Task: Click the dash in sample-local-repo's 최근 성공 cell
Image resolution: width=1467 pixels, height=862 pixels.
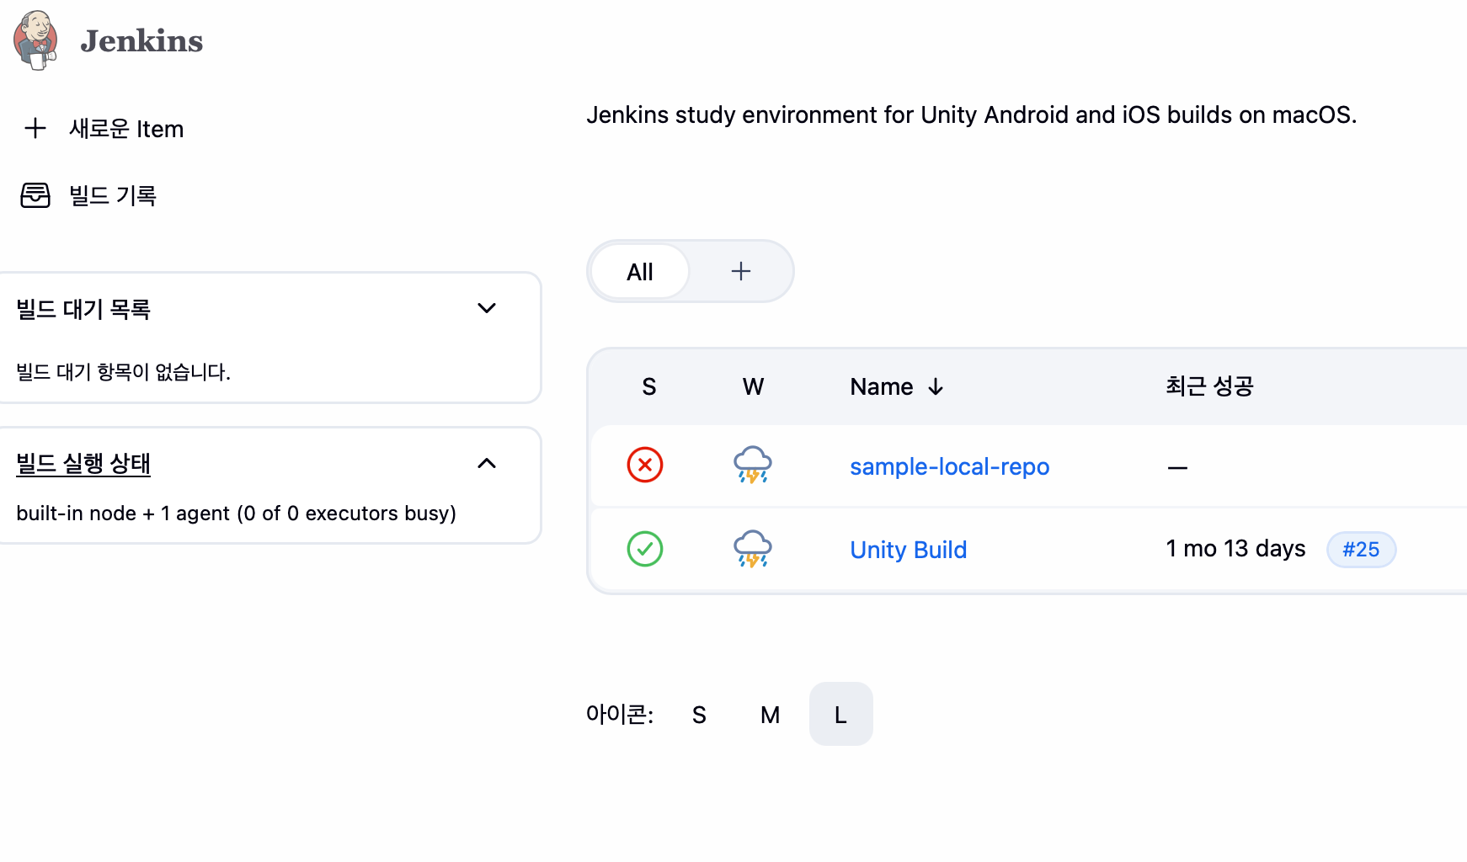Action: tap(1177, 468)
